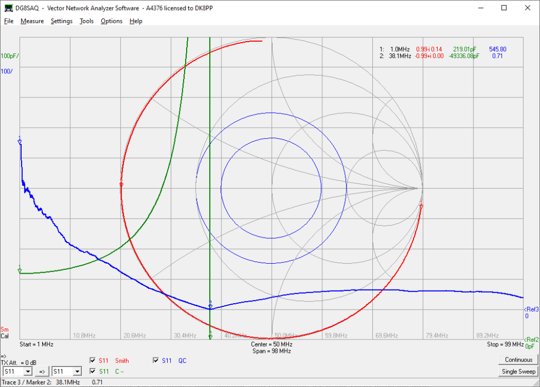
Task: Open the Tools menu
Action: point(86,21)
